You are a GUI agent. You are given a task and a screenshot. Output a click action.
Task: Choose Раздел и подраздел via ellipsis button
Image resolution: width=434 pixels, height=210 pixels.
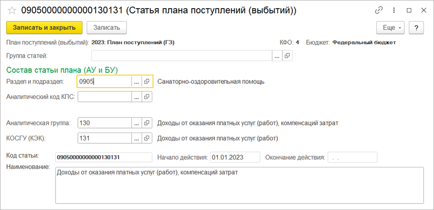pyautogui.click(x=137, y=81)
